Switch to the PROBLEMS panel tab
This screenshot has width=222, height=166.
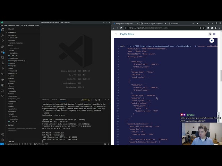point(45,100)
